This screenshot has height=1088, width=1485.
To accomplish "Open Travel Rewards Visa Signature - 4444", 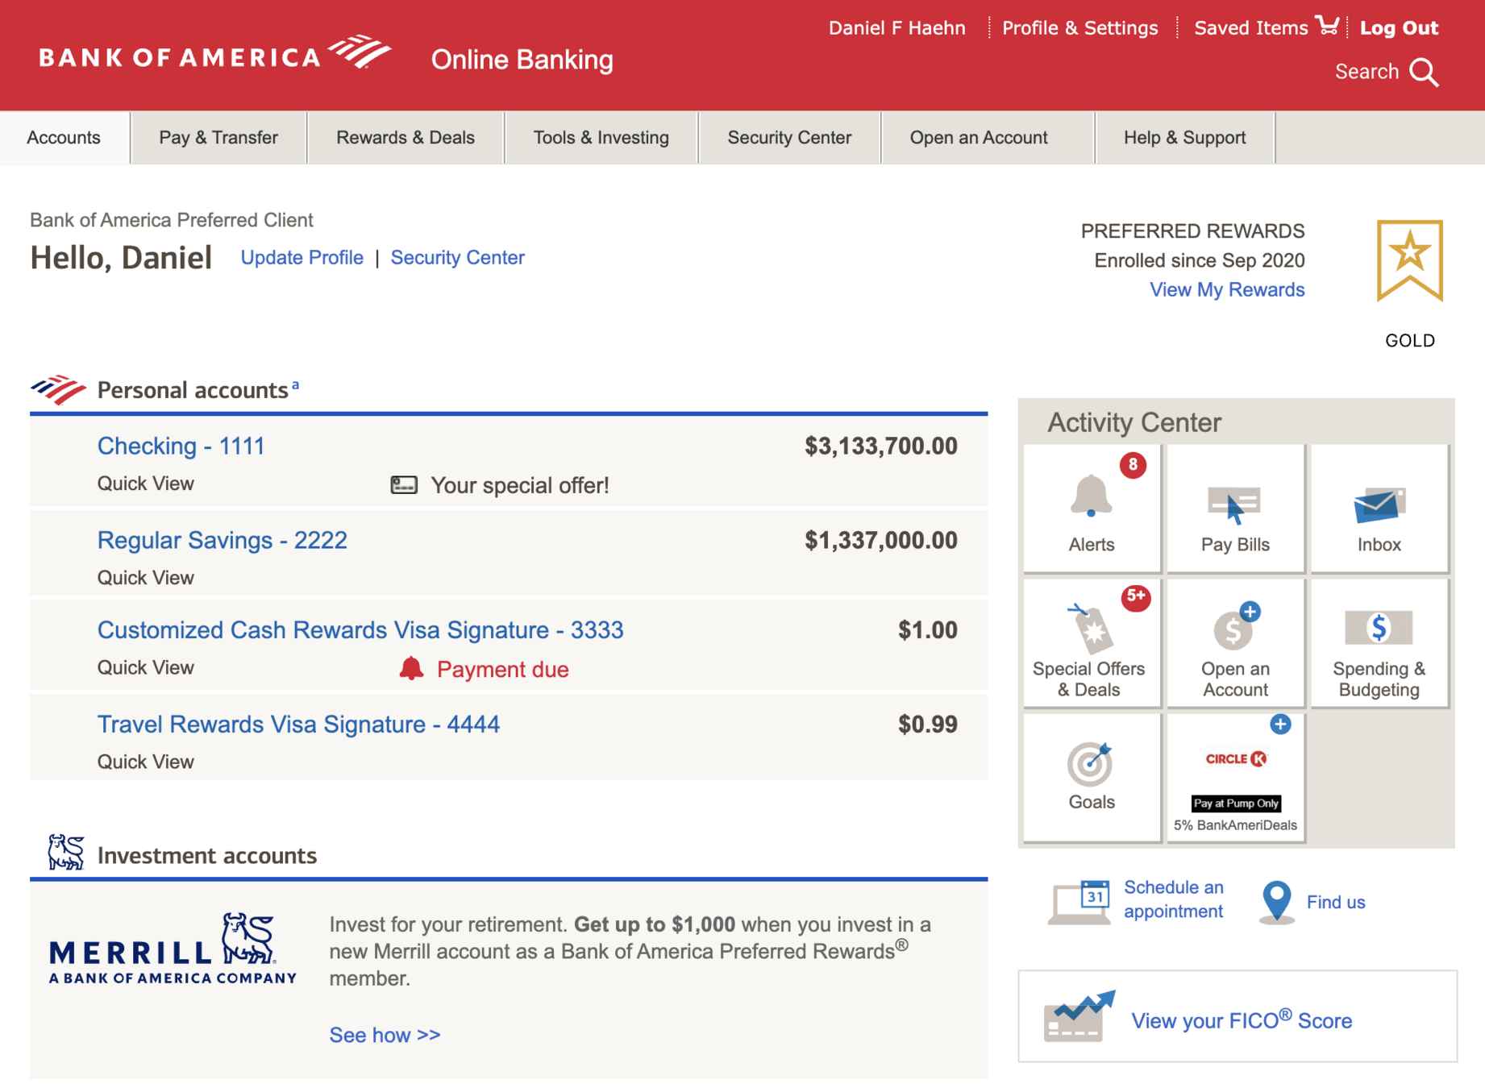I will tap(299, 724).
